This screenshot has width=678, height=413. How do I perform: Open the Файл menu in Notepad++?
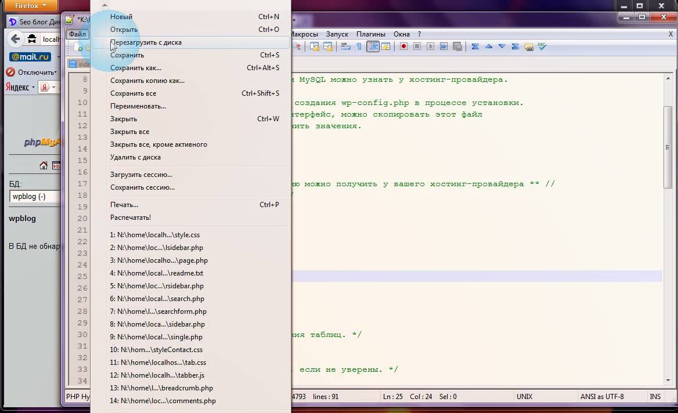[77, 34]
